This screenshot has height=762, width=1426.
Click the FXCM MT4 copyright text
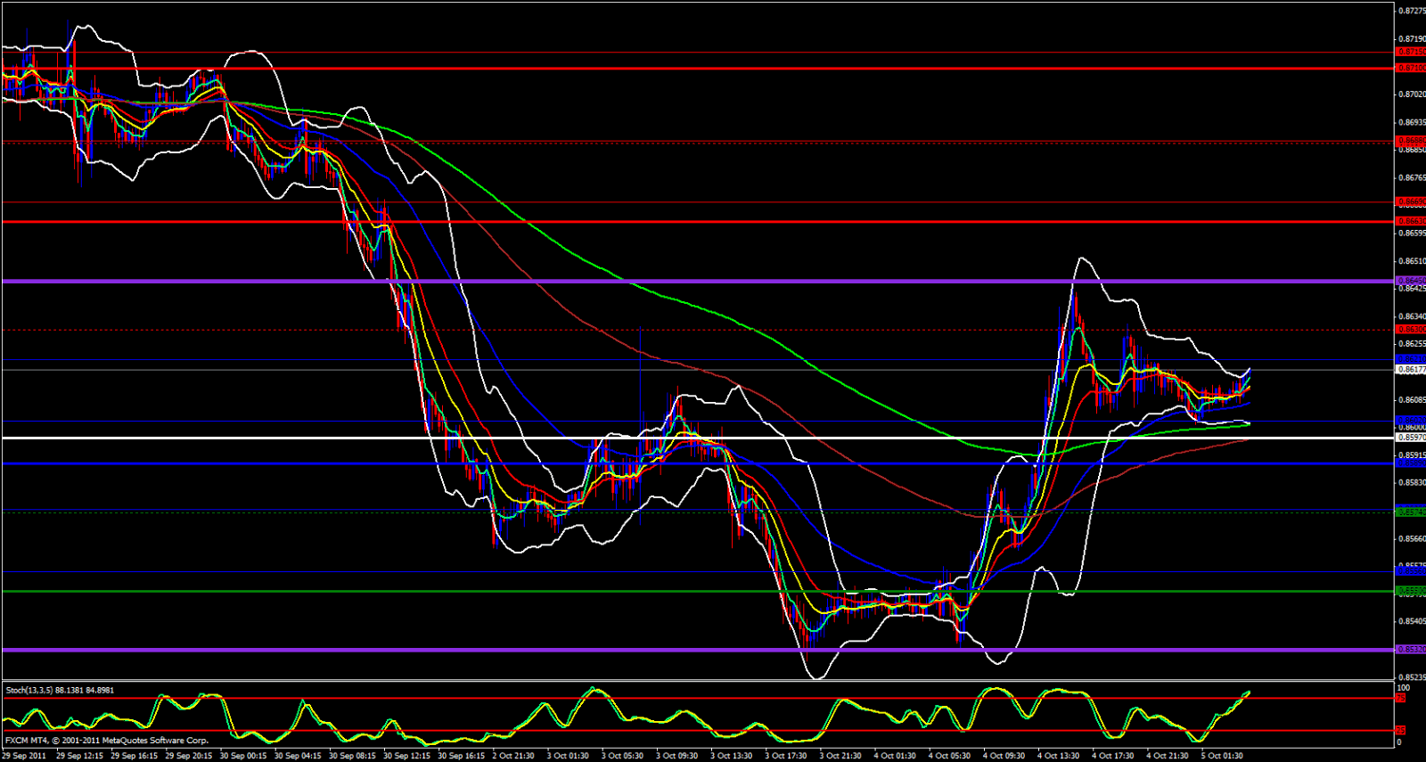[107, 741]
